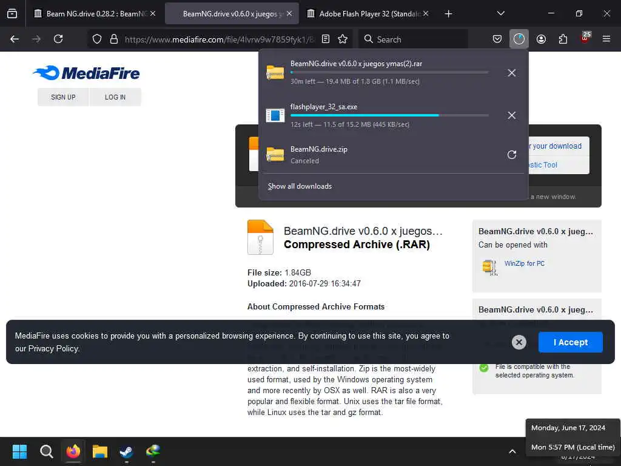
Task: Click the RAR file thumbnail on page
Action: pyautogui.click(x=260, y=237)
